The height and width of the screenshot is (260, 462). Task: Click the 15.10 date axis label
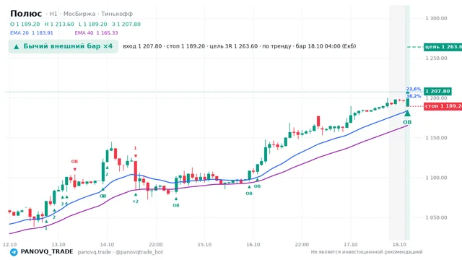(x=204, y=244)
